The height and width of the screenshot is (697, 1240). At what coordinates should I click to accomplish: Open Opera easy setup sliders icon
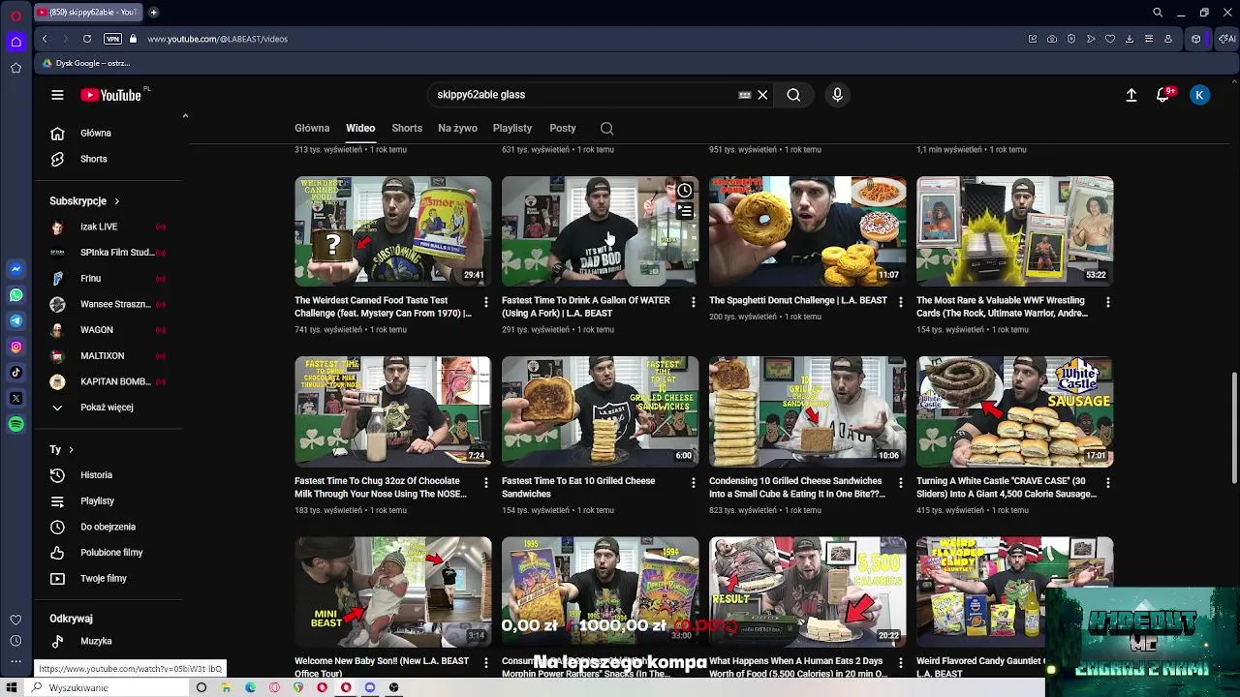coord(1149,39)
